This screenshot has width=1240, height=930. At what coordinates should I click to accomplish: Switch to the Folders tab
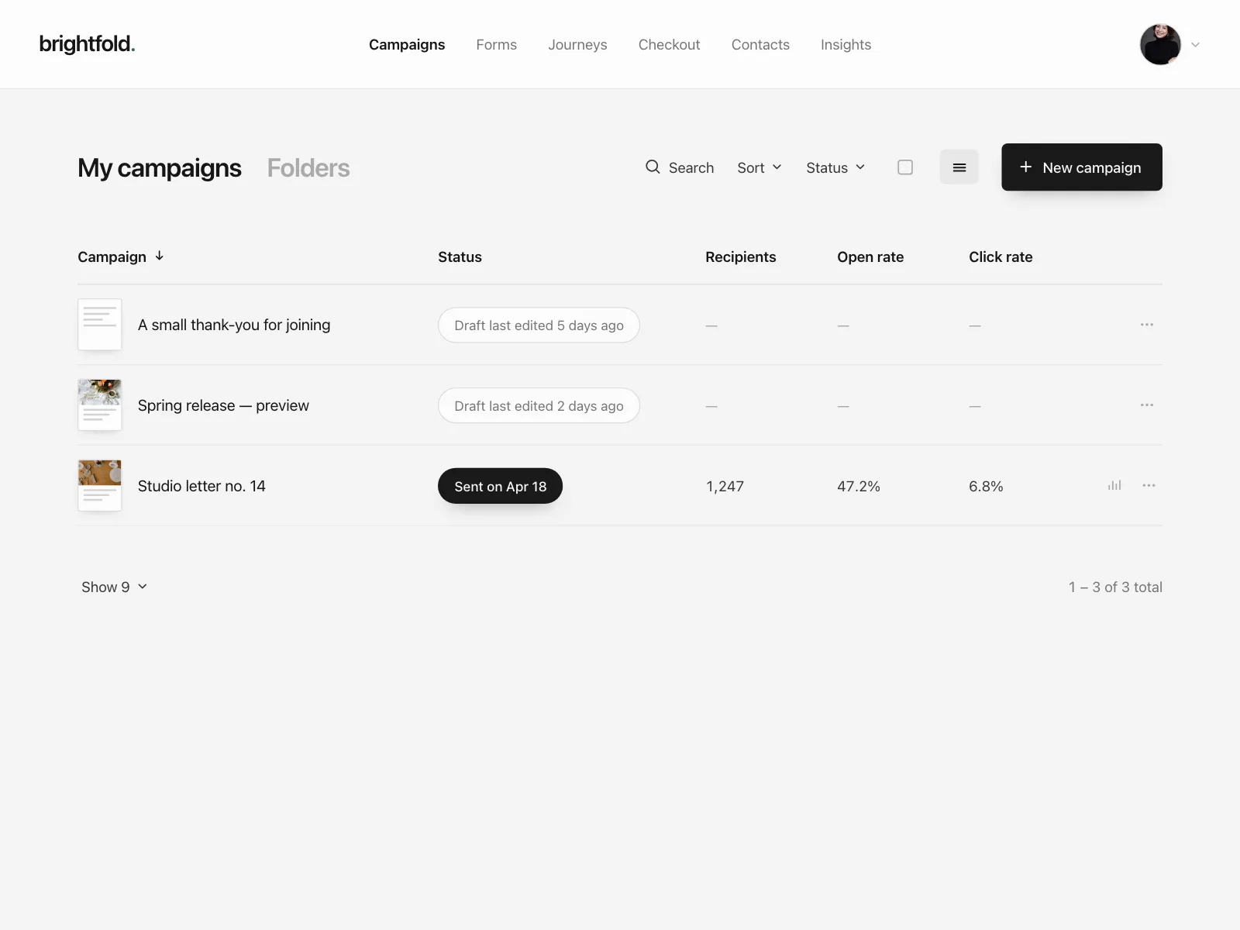point(308,167)
